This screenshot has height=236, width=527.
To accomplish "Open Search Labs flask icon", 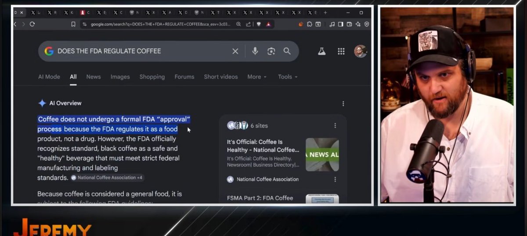I will [x=322, y=51].
